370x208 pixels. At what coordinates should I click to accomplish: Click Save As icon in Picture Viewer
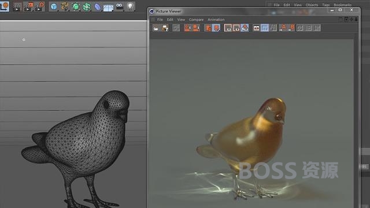165,28
